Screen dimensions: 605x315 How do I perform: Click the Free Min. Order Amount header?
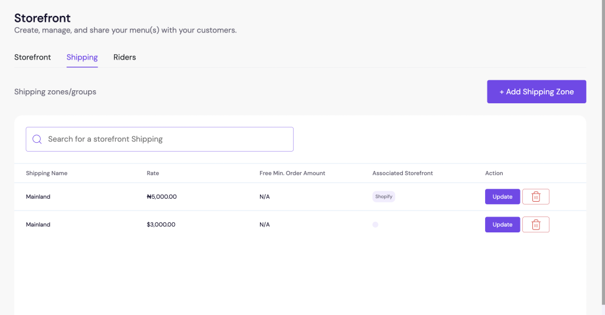click(292, 173)
